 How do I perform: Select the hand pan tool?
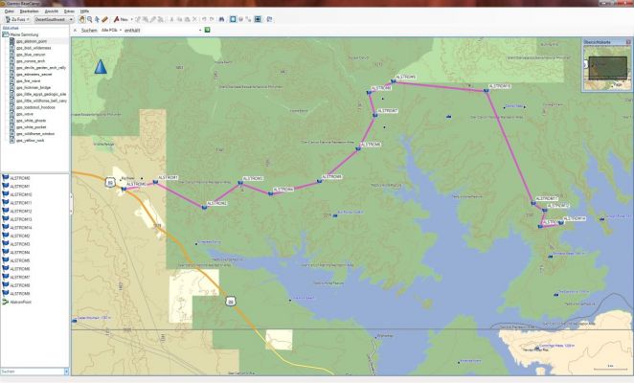pyautogui.click(x=82, y=19)
